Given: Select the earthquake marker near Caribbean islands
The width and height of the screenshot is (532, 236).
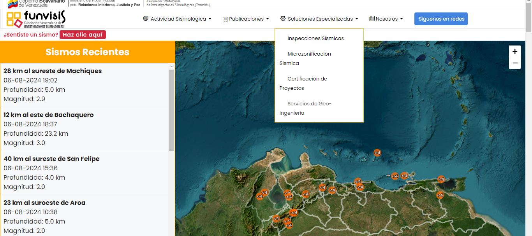Looking at the screenshot, I should coord(377,152).
